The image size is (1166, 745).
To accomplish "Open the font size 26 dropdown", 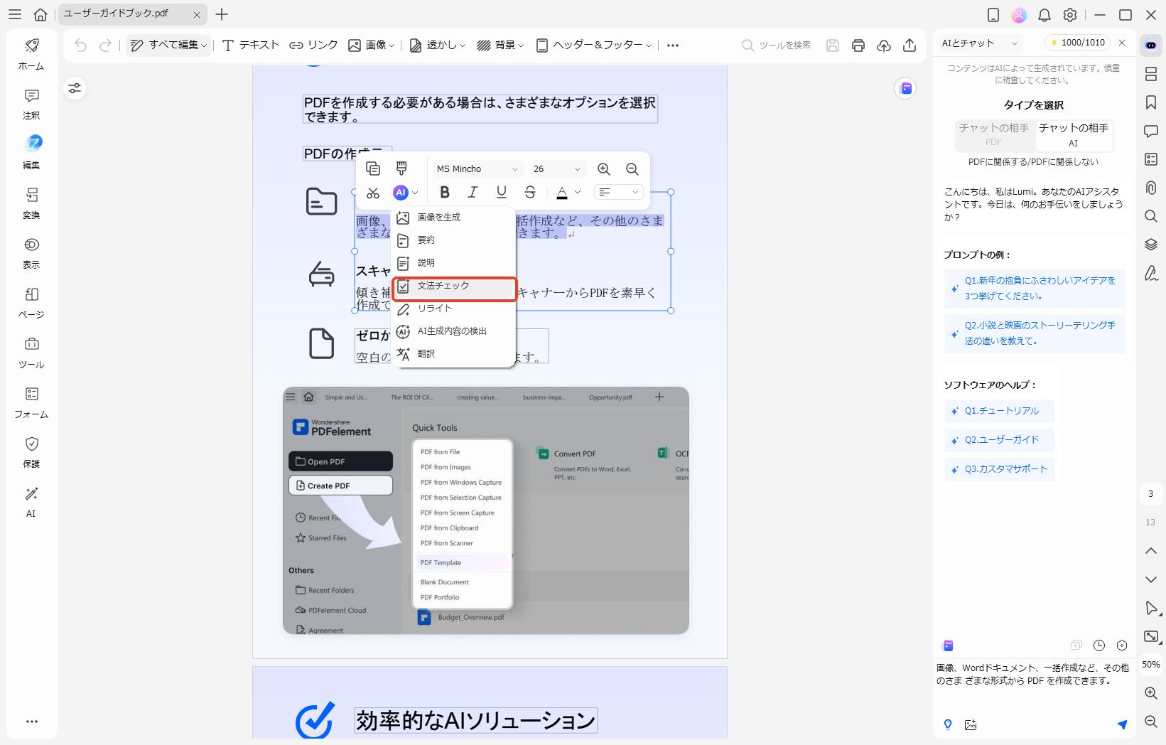I will (556, 168).
